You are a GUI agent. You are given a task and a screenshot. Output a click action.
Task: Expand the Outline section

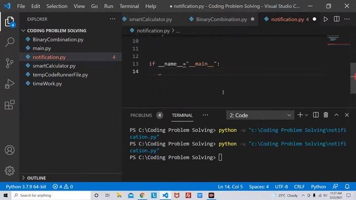pos(36,178)
